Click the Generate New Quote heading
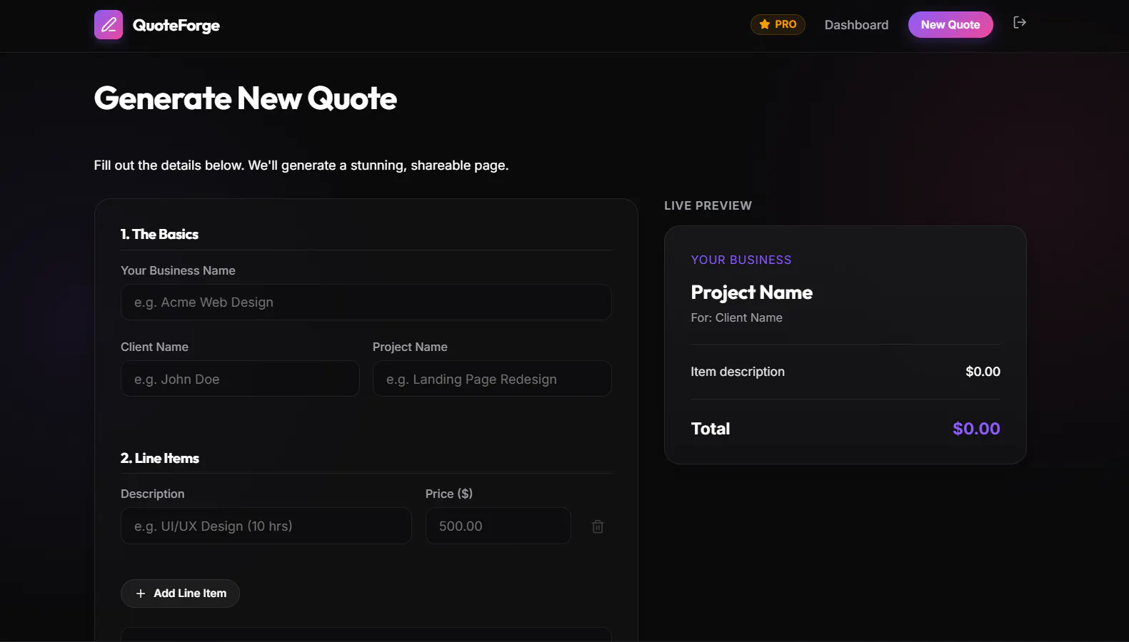This screenshot has height=642, width=1129. click(246, 98)
